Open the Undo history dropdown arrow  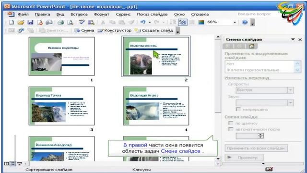(150, 22)
